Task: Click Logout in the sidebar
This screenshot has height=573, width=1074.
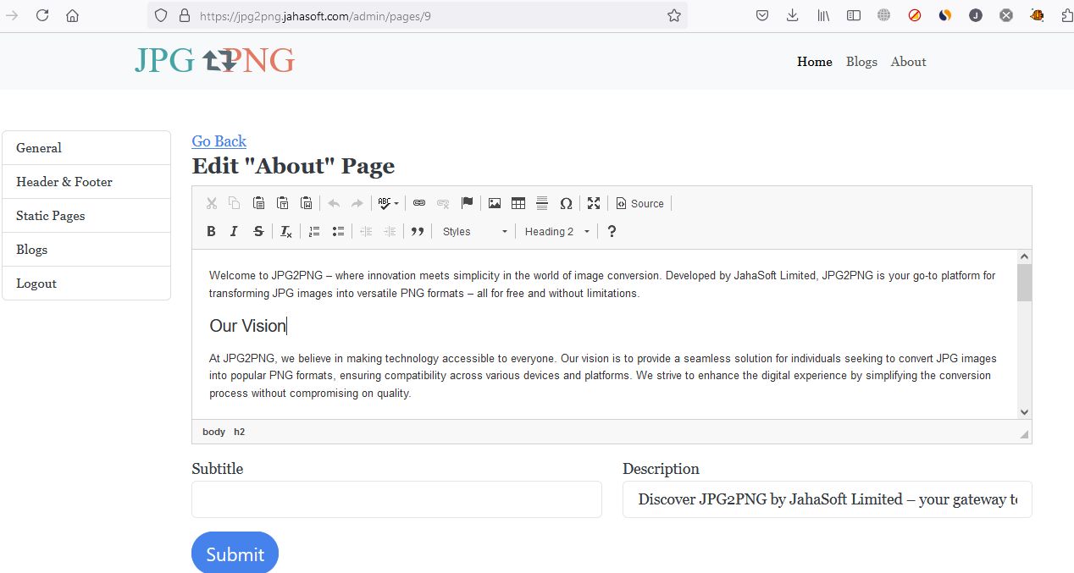Action: click(x=86, y=284)
